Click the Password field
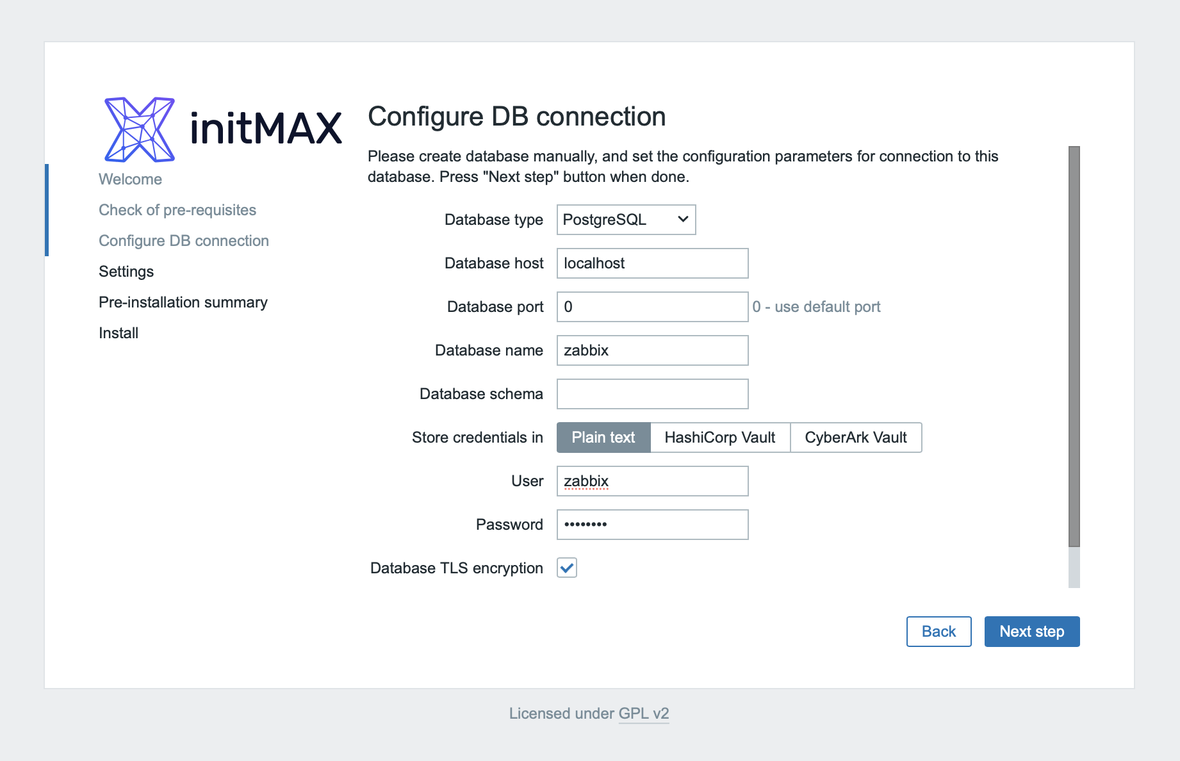The image size is (1180, 761). coord(652,525)
